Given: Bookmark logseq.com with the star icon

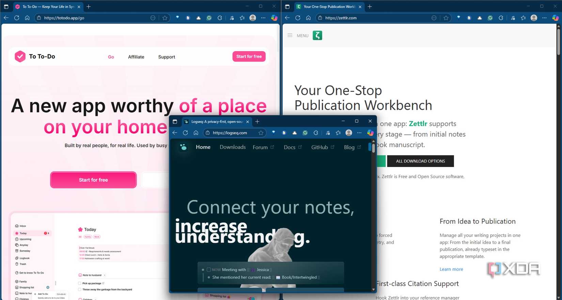Looking at the screenshot, I should (261, 133).
